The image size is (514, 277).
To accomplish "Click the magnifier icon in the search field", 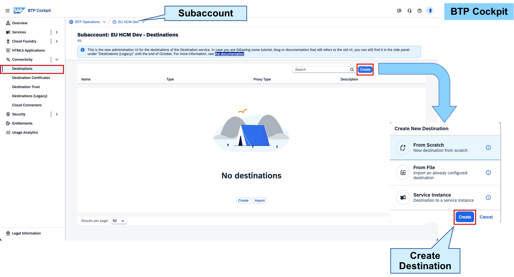I will click(352, 70).
